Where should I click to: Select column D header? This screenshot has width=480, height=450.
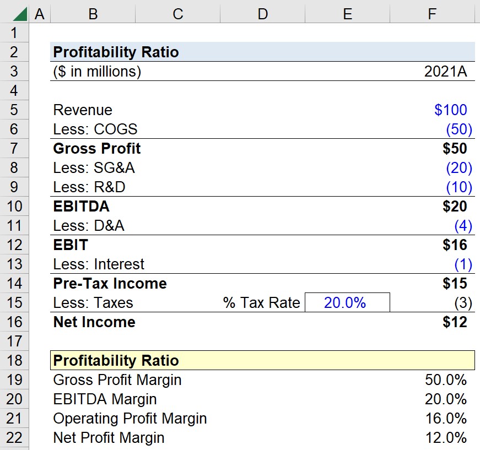pyautogui.click(x=262, y=14)
